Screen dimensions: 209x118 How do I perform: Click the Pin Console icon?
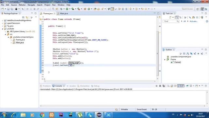point(187,86)
